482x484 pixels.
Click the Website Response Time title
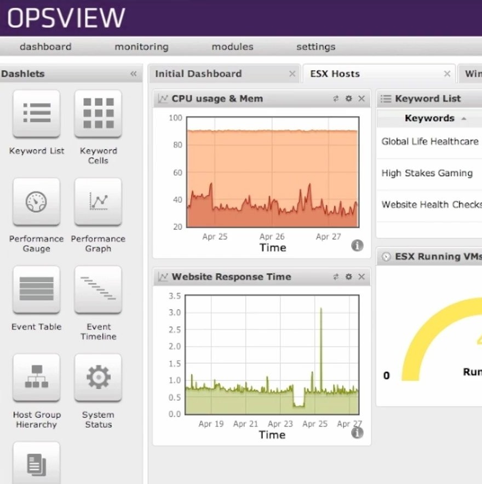coord(231,276)
